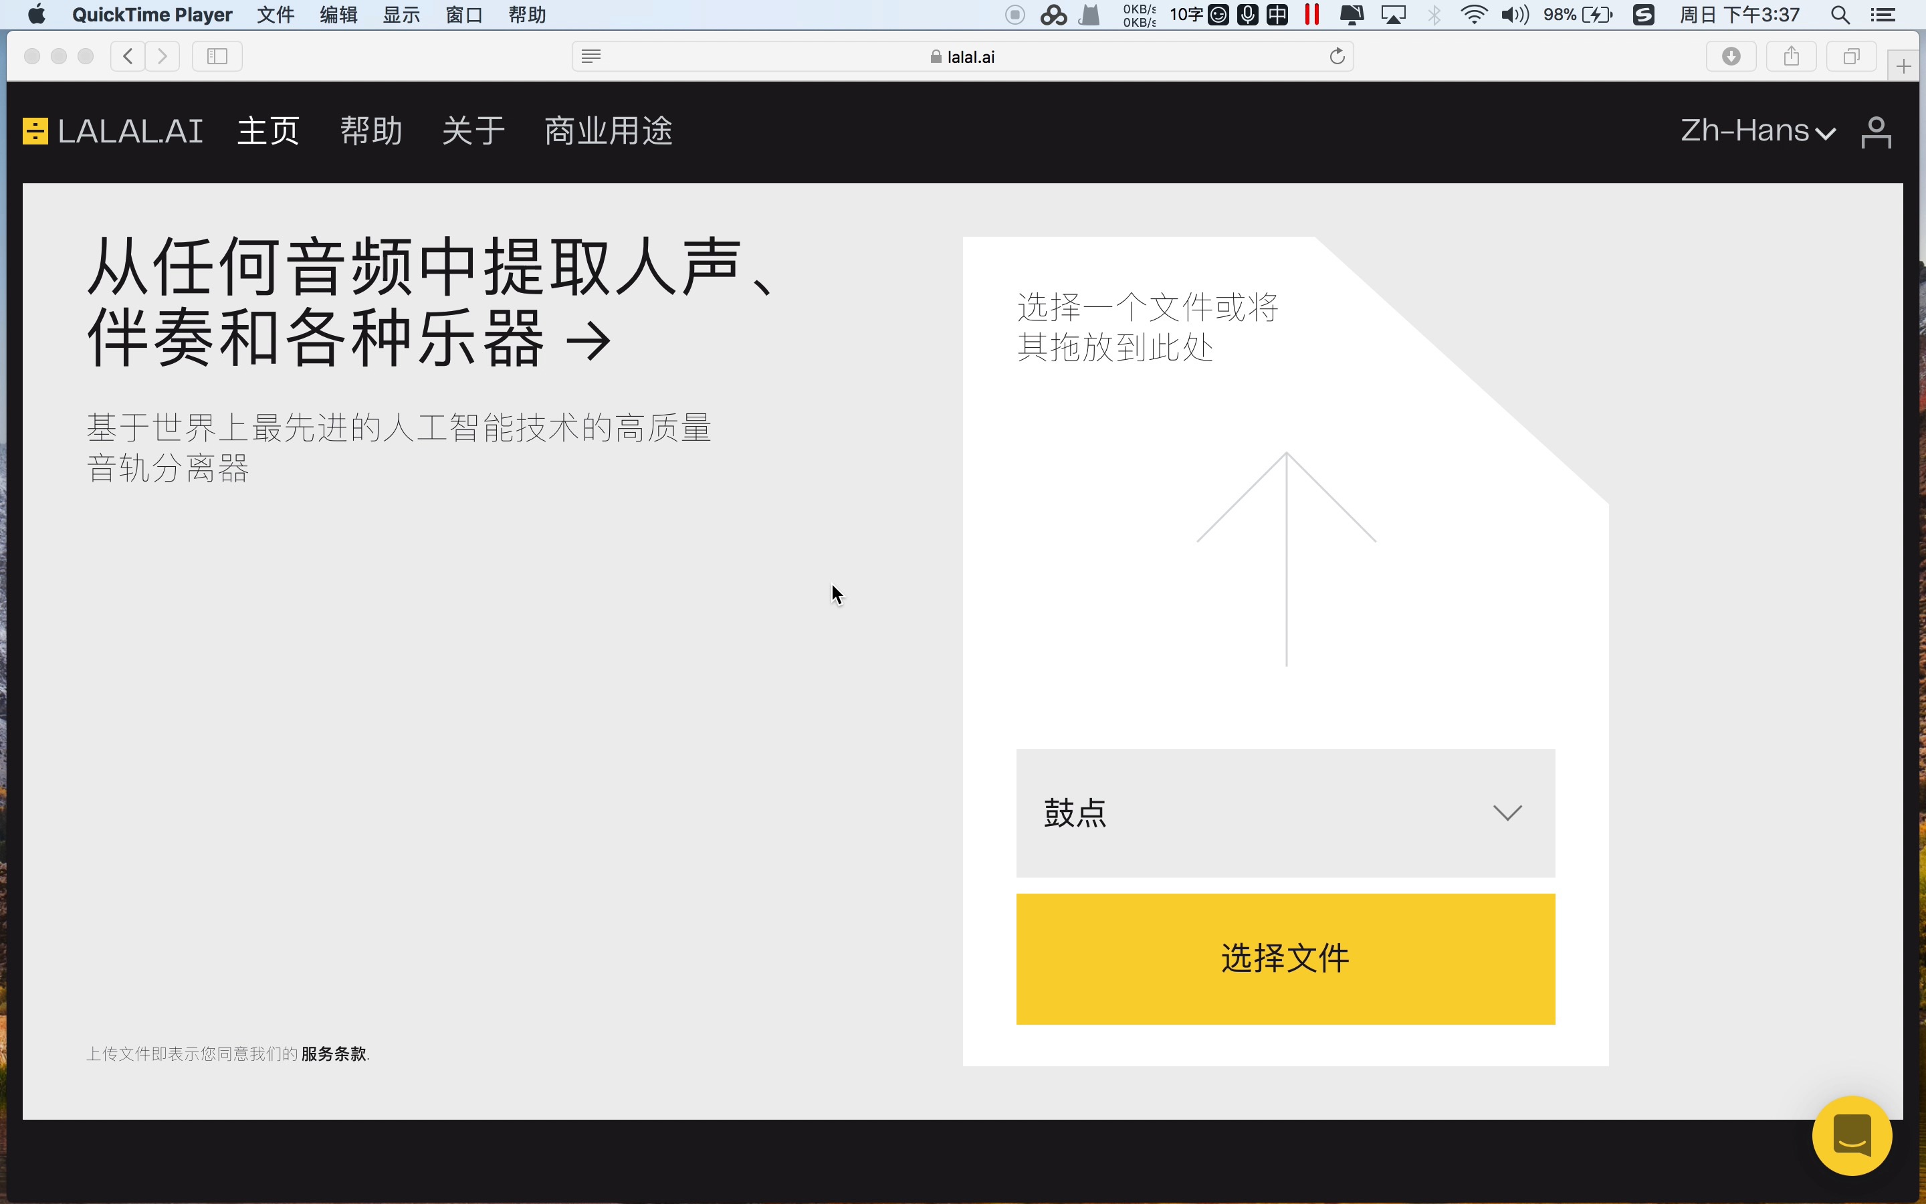Click the upload arrow graphic
Viewport: 1926px width, 1204px height.
[1286, 559]
